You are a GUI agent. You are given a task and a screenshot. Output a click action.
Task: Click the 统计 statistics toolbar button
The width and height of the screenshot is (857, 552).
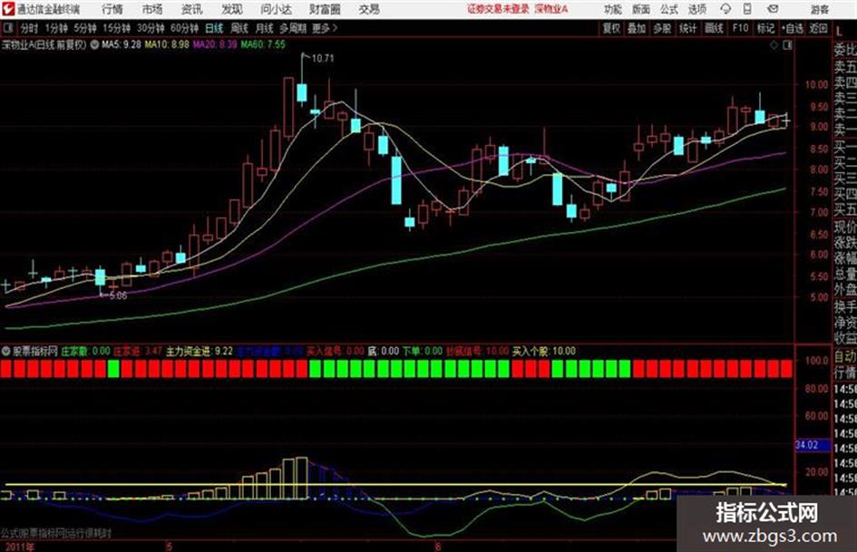pyautogui.click(x=688, y=28)
